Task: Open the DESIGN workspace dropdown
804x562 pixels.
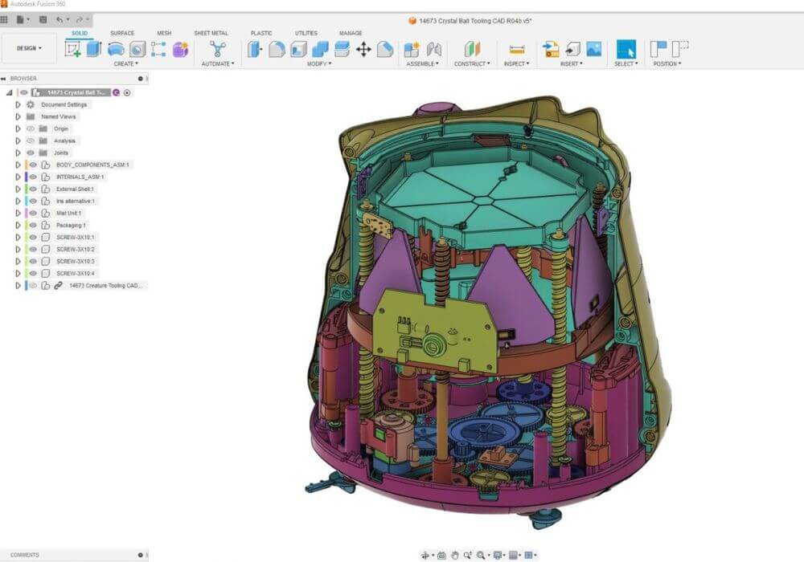Action: click(x=29, y=48)
